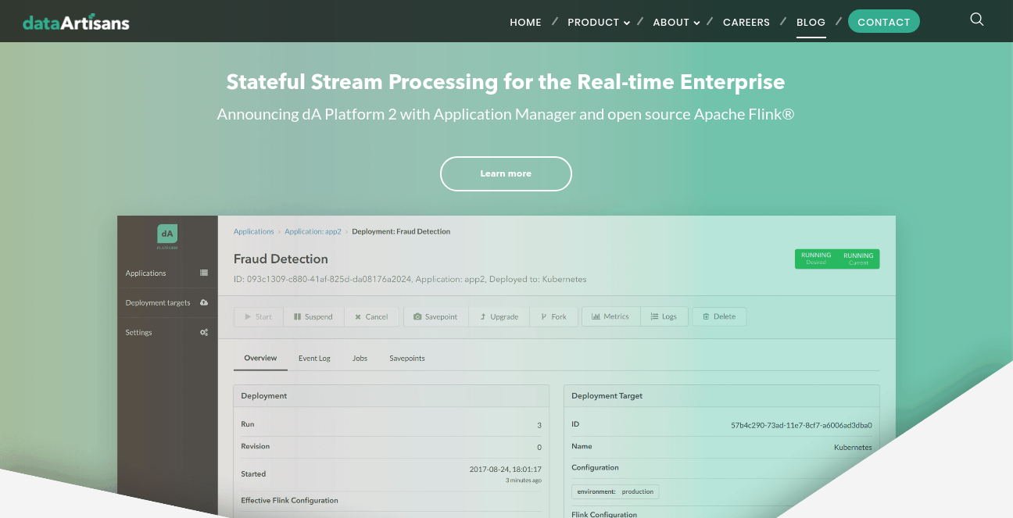
Task: Click the Fraud Detection title
Action: [281, 259]
